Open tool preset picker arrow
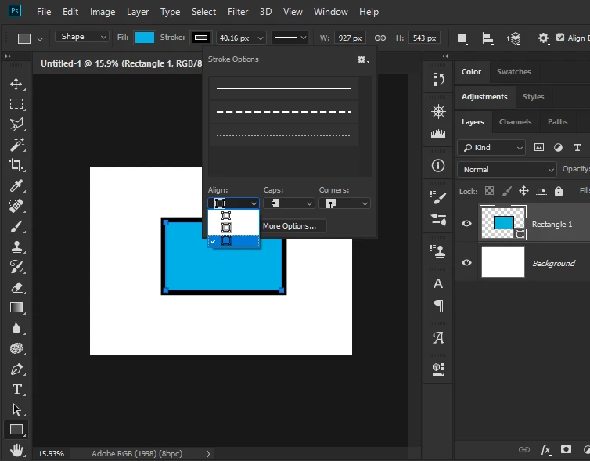The width and height of the screenshot is (590, 461). pos(40,39)
